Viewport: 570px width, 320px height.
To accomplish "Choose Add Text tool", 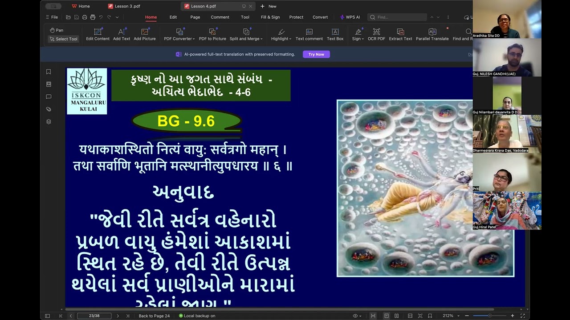I will pyautogui.click(x=122, y=35).
